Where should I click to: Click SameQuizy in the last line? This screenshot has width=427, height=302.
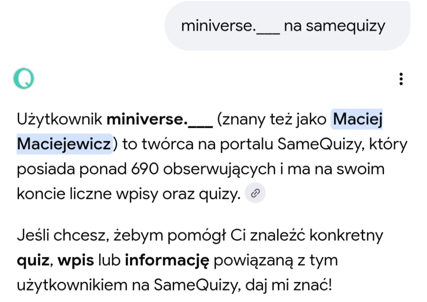click(x=197, y=286)
